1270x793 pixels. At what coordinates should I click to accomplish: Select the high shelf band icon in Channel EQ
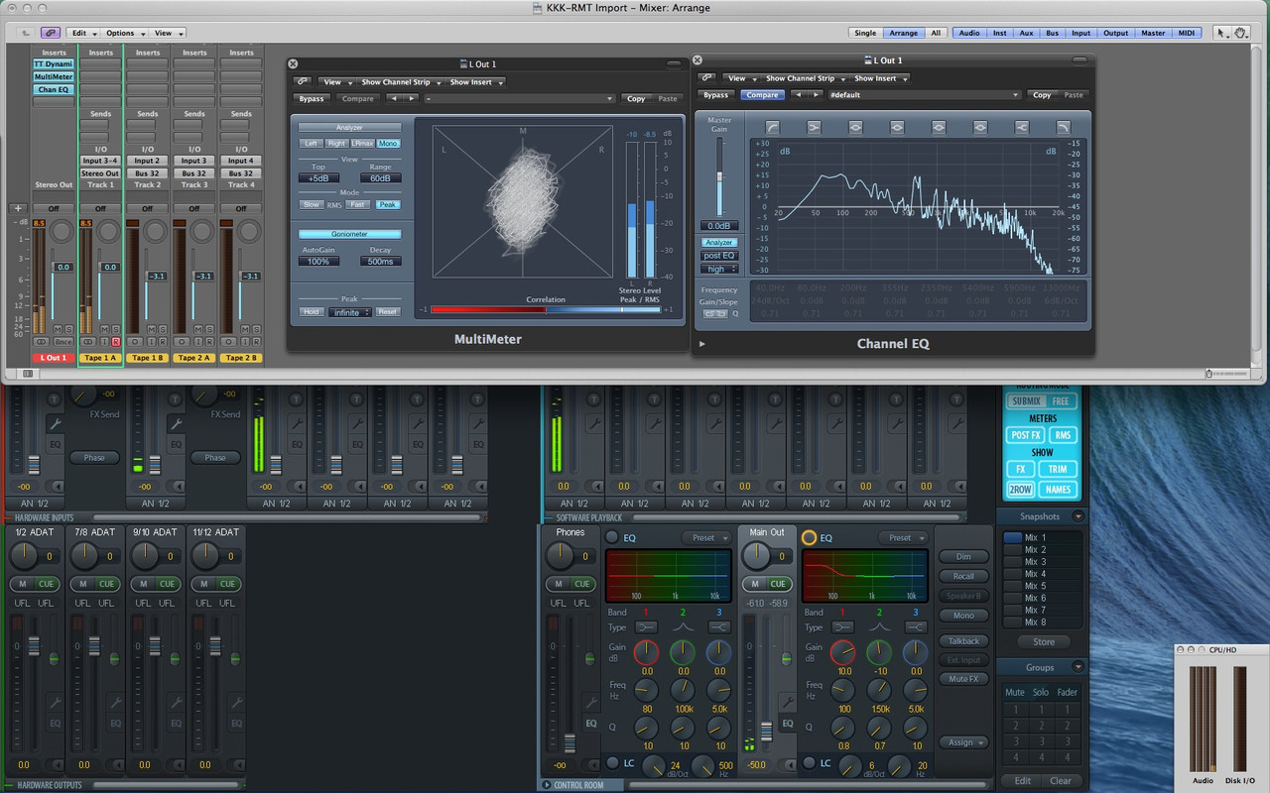(1022, 127)
